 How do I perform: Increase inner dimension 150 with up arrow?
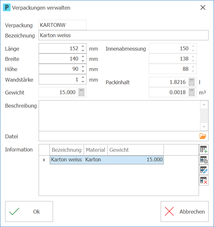click(x=193, y=46)
